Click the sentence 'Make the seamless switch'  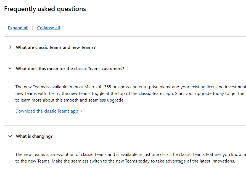[143, 161]
